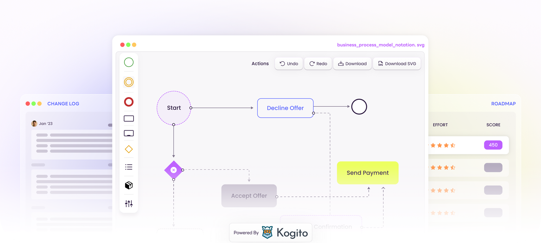Select the orange intermediate event double-circle tool
The height and width of the screenshot is (243, 541).
pos(129,82)
